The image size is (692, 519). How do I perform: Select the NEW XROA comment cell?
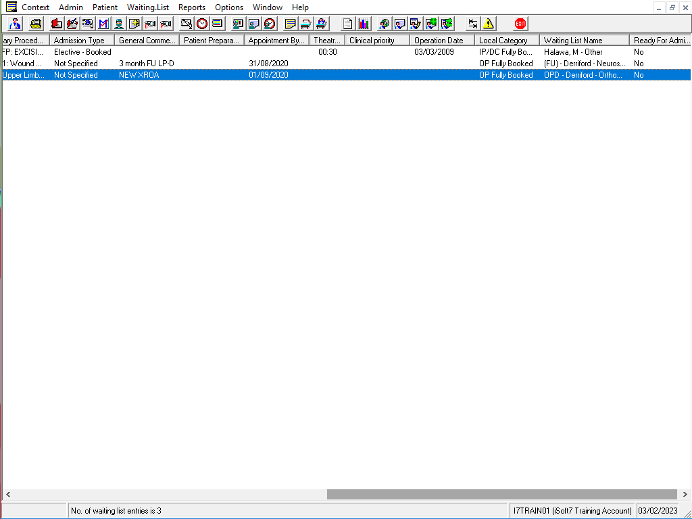click(139, 75)
